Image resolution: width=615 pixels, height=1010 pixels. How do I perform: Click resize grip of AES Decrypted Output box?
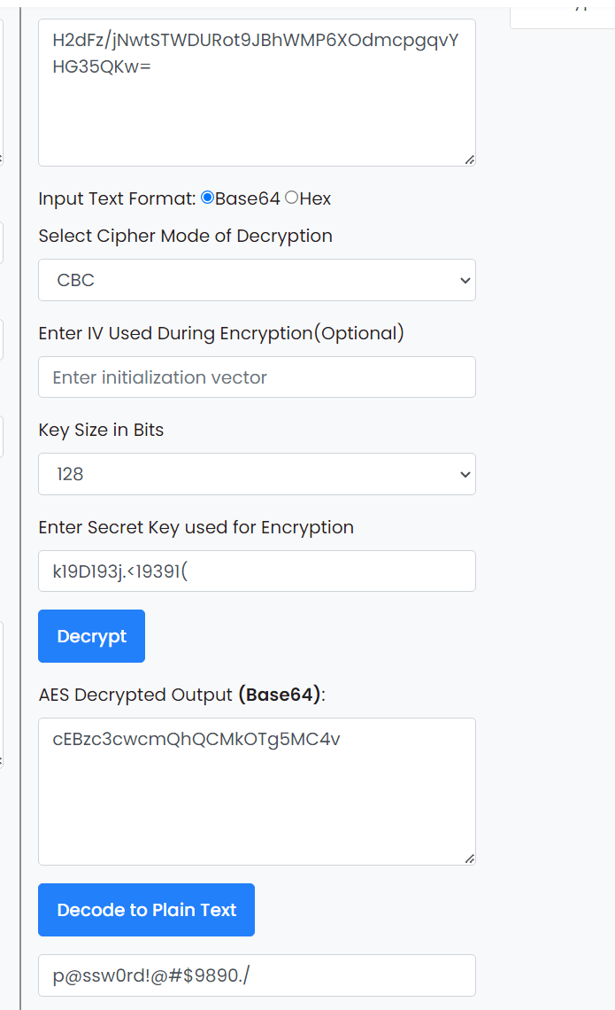click(x=469, y=858)
